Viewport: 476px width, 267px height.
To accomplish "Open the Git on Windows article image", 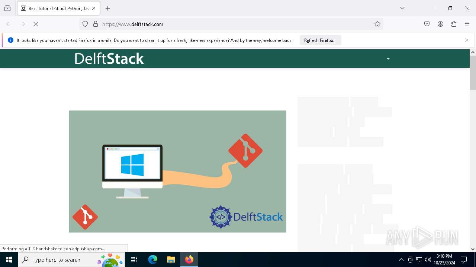I will (177, 171).
